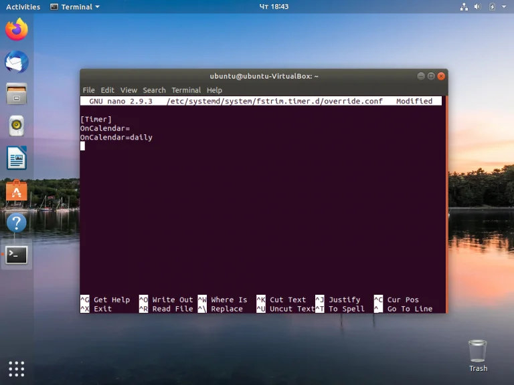The height and width of the screenshot is (385, 514).
Task: Open the Files manager icon
Action: click(x=17, y=94)
